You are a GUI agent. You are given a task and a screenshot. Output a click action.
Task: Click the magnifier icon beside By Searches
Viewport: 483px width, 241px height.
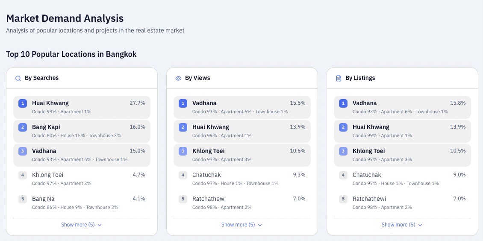(18, 78)
